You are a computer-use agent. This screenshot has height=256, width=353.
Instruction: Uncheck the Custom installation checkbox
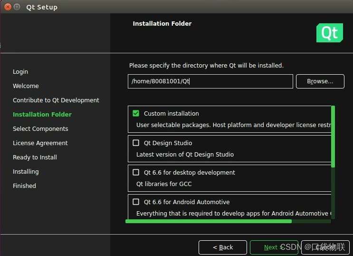136,113
